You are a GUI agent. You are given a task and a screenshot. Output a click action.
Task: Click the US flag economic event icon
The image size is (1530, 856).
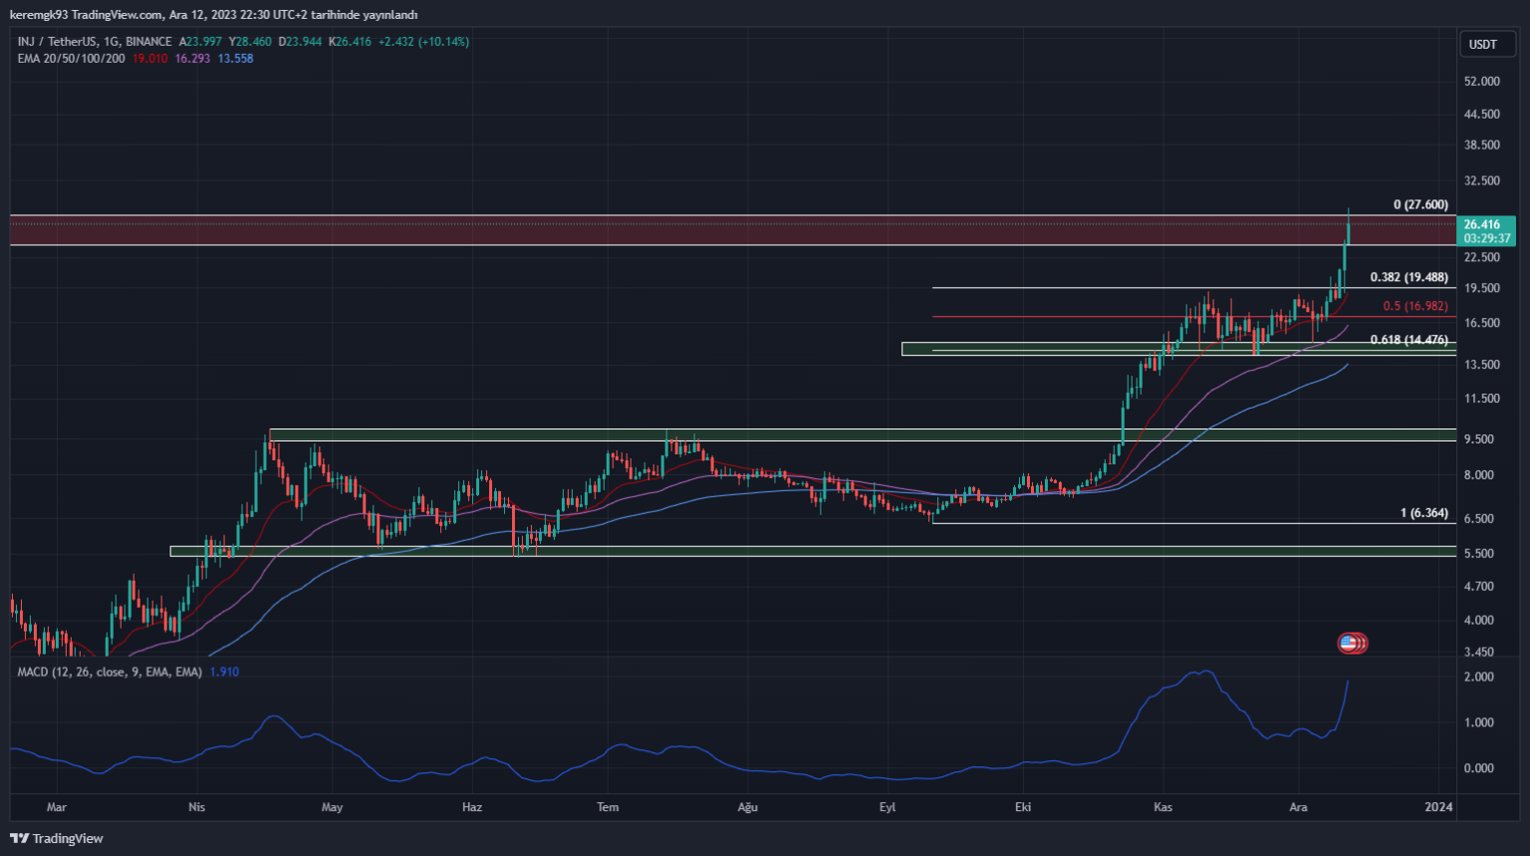pyautogui.click(x=1350, y=644)
